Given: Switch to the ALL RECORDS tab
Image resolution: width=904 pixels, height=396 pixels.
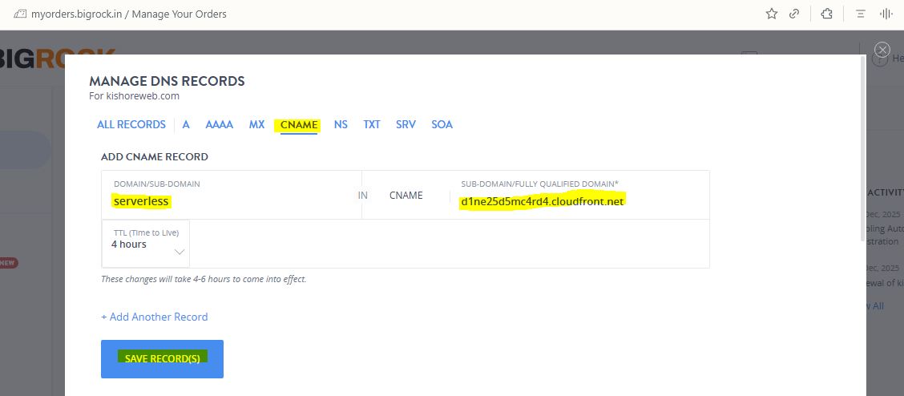Looking at the screenshot, I should pyautogui.click(x=131, y=124).
